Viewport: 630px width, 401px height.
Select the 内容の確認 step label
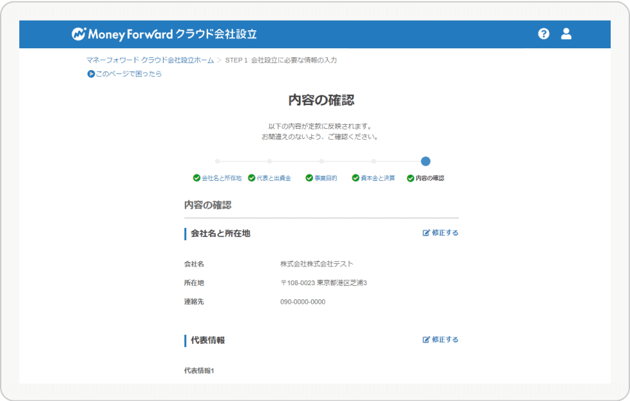coord(430,178)
